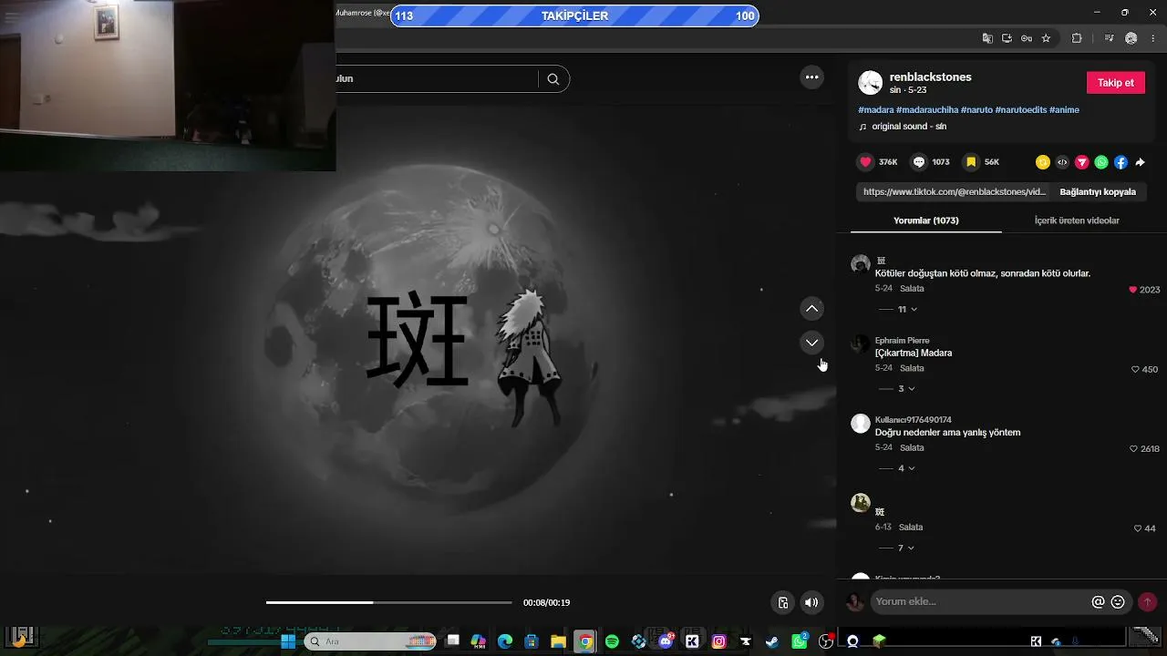Get the embed code icon
This screenshot has width=1167, height=656.
[1062, 162]
